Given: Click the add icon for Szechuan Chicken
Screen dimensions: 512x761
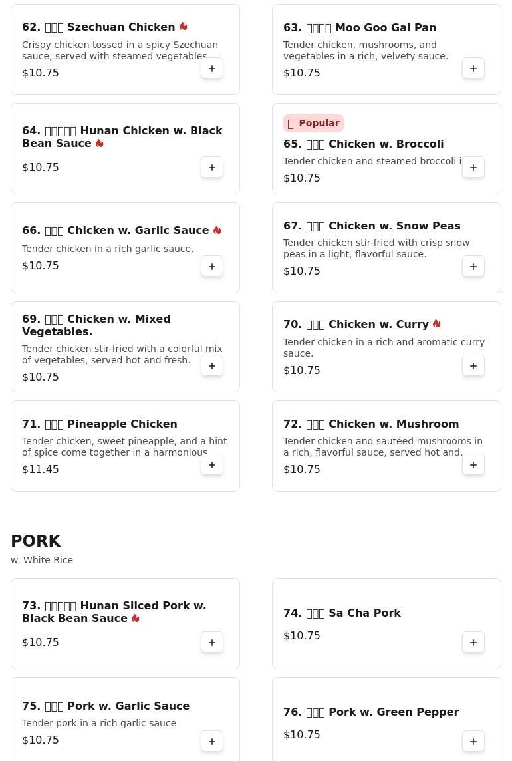Looking at the screenshot, I should [212, 68].
